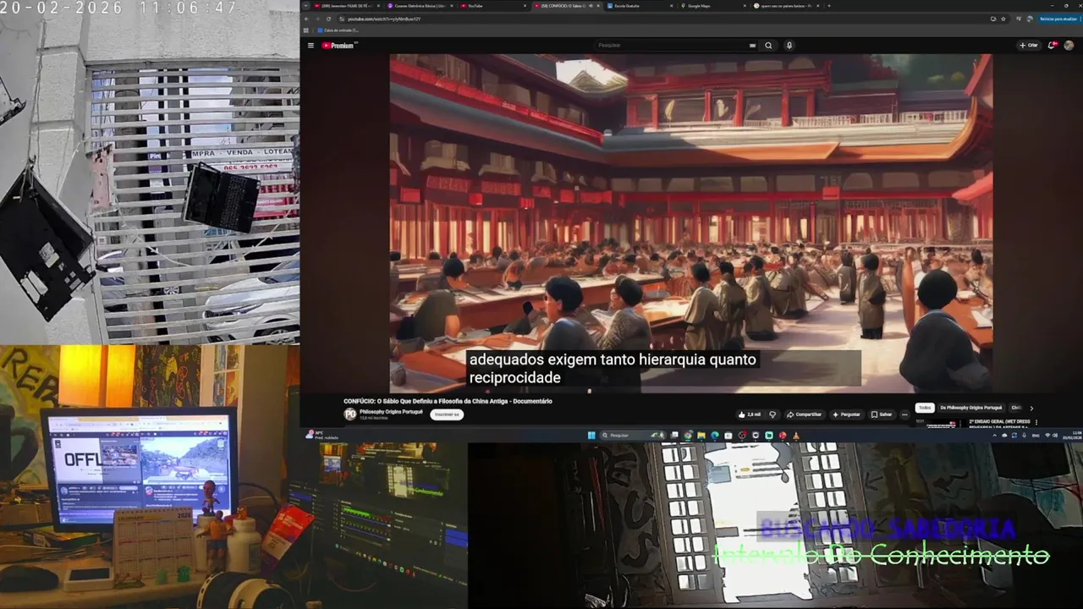1083x609 pixels.
Task: Open the 'Philosophy Origins Português' channel name
Action: (391, 412)
